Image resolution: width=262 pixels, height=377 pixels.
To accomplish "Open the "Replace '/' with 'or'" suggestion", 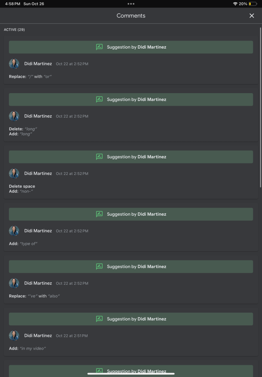I will pyautogui.click(x=30, y=77).
